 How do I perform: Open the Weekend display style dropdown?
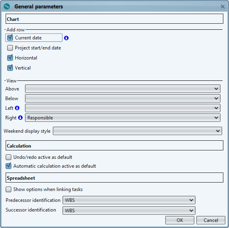click(137, 131)
